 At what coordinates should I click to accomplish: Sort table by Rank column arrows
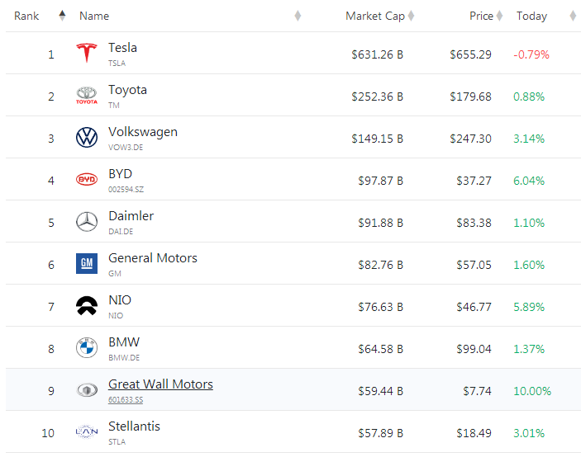pyautogui.click(x=62, y=16)
